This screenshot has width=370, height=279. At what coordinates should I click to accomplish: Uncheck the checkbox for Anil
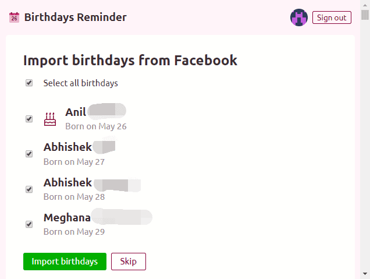pyautogui.click(x=29, y=119)
